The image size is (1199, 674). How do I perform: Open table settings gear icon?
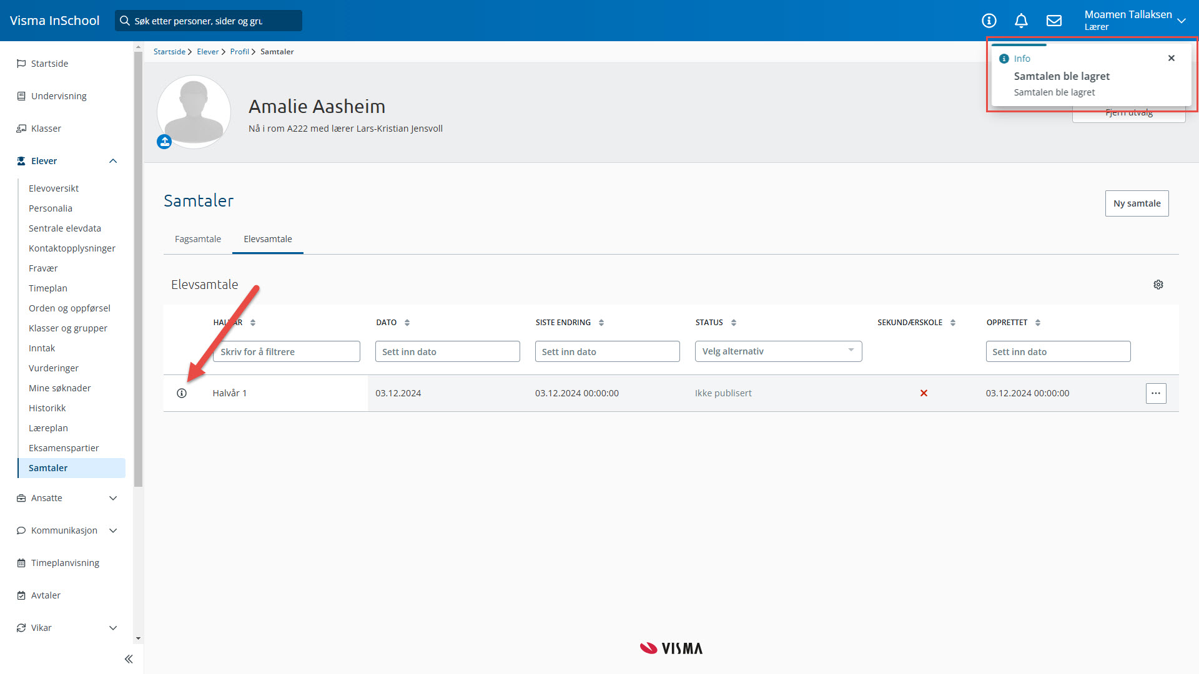click(x=1158, y=285)
